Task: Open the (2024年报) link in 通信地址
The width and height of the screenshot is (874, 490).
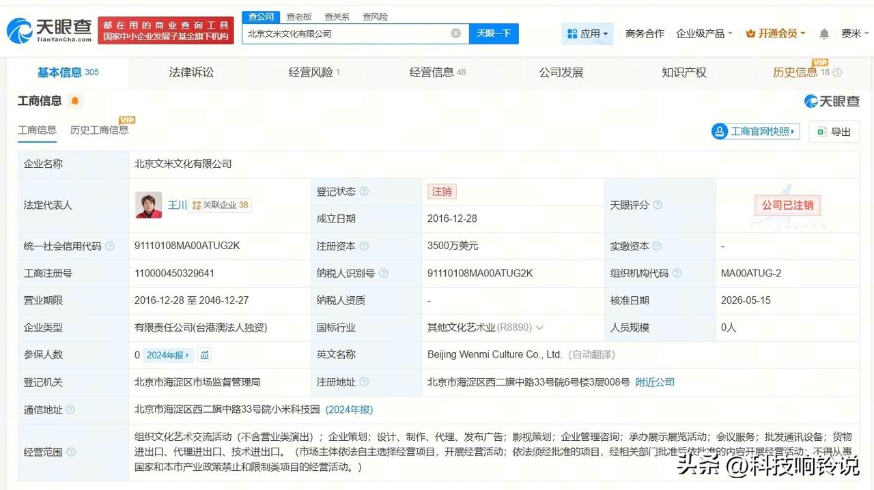Action: pyautogui.click(x=349, y=409)
